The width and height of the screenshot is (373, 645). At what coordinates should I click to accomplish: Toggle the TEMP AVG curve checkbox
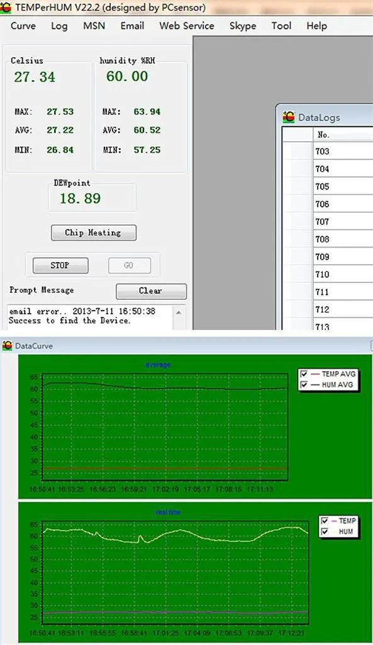pos(304,374)
